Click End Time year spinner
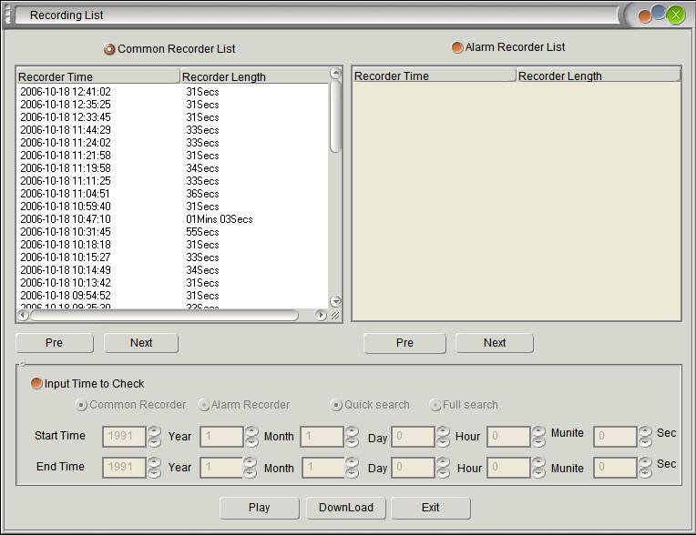Image resolution: width=696 pixels, height=535 pixels. click(155, 468)
